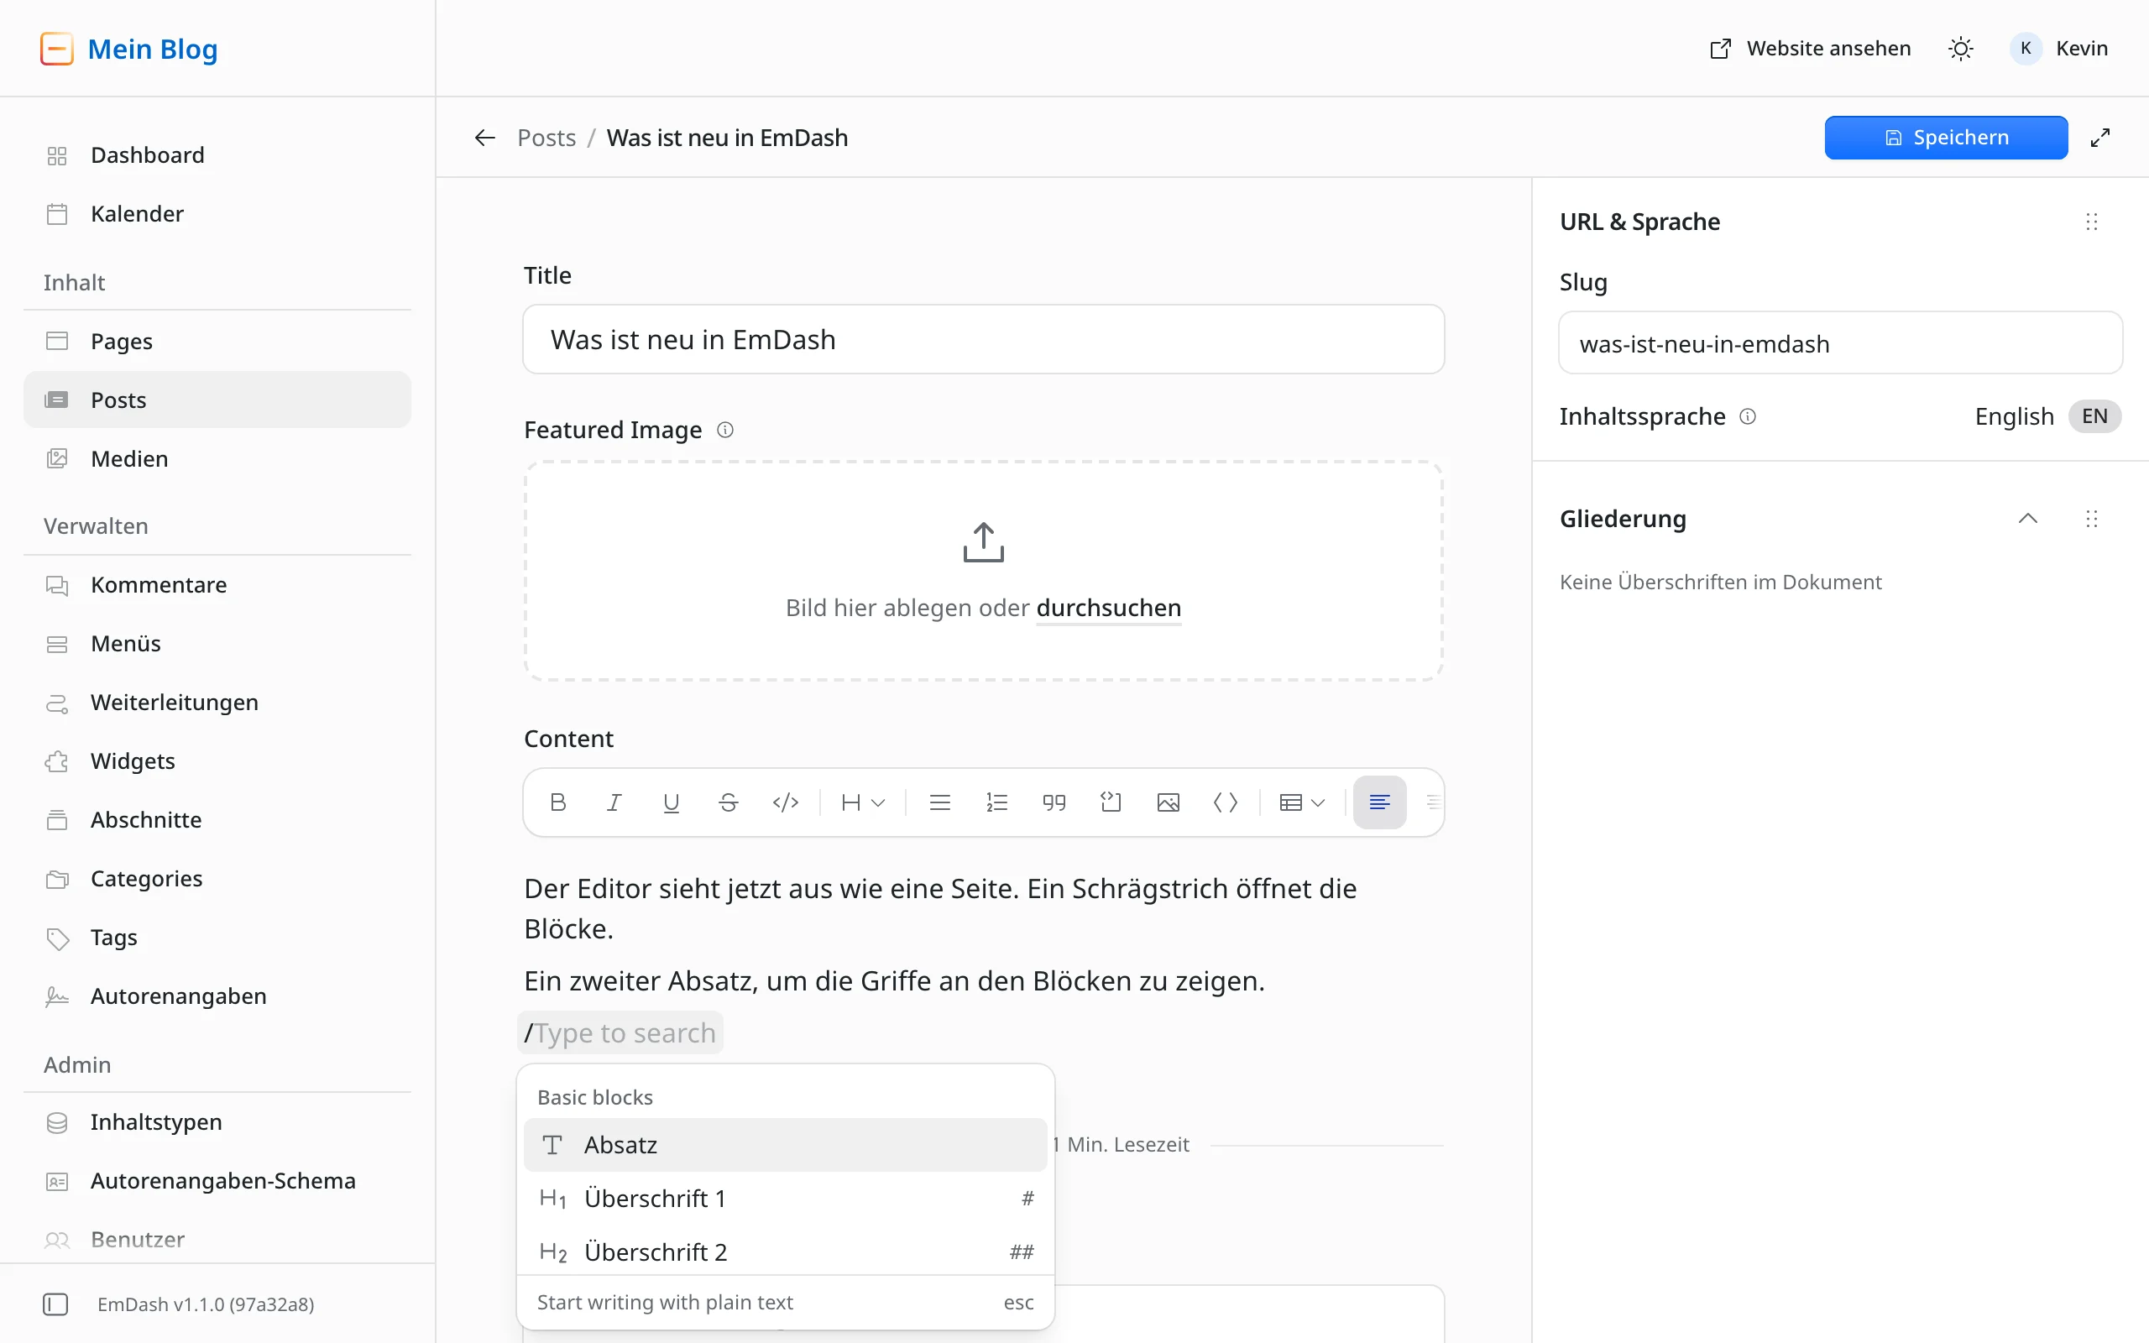Click the Title input field
Viewport: 2149px width, 1343px height.
[x=983, y=339]
